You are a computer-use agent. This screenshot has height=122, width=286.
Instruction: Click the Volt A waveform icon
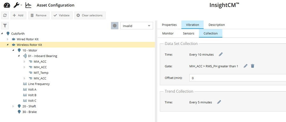pos(25,90)
